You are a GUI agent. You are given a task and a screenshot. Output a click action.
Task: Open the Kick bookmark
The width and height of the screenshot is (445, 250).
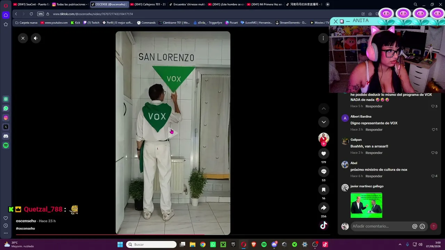coord(75,23)
